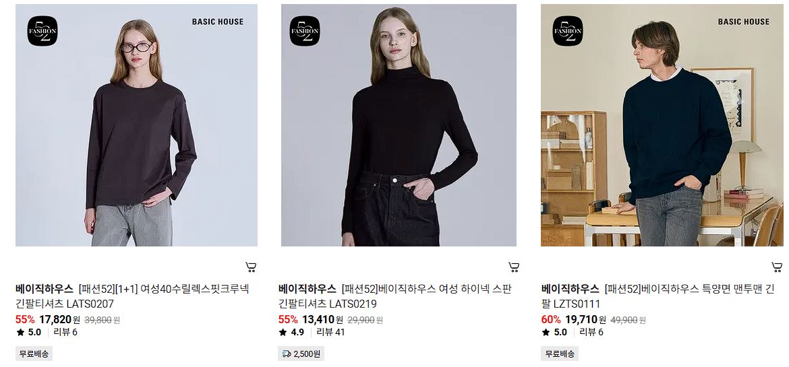The width and height of the screenshot is (789, 367).
Task: Click 베이직하우스 brand name on third product
Action: [x=570, y=289]
